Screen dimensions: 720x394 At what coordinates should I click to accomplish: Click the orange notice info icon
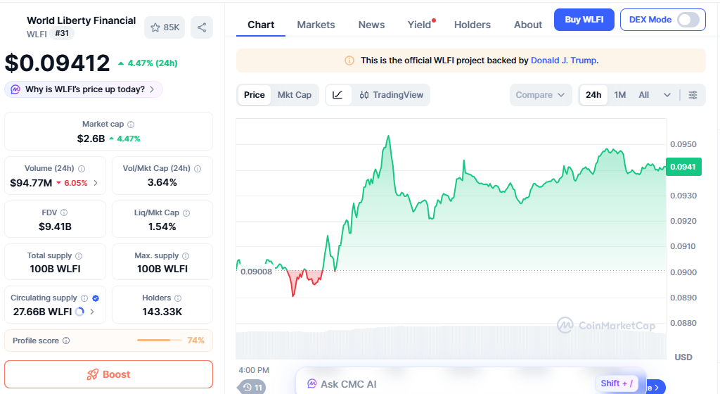coord(349,61)
